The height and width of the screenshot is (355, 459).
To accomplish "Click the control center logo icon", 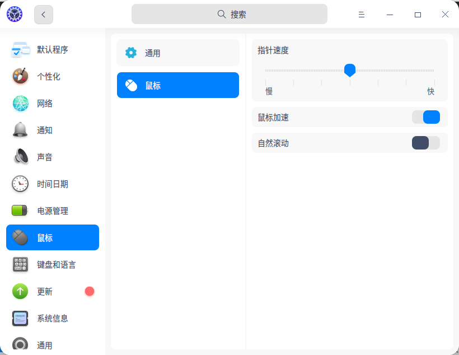I will (x=14, y=13).
